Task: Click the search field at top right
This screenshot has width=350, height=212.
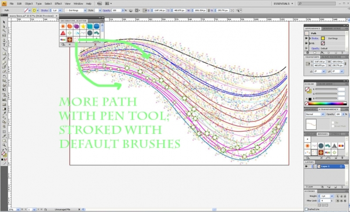Action: click(317, 3)
